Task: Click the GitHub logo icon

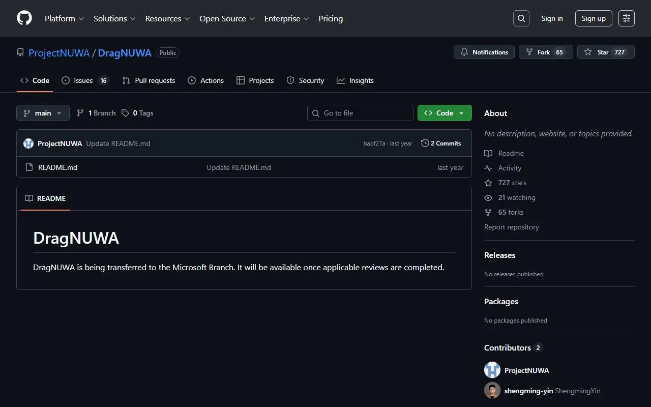Action: coord(24,18)
